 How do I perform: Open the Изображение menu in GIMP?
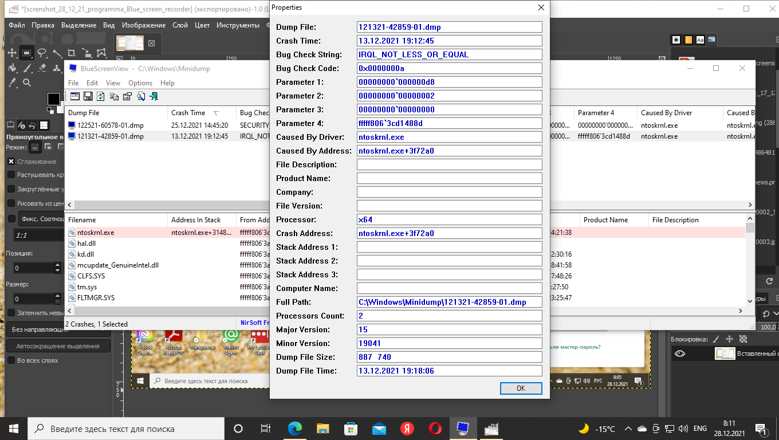pos(144,25)
